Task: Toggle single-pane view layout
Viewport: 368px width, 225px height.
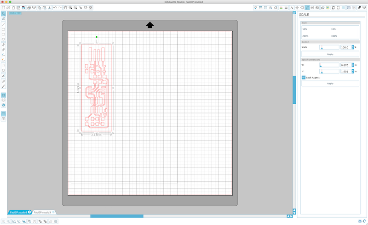Action: [x=4, y=114]
